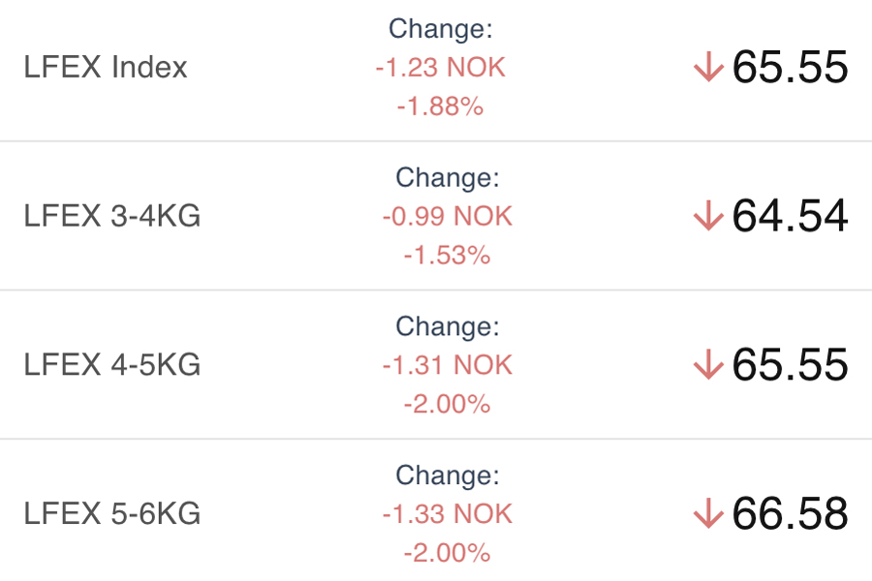Click the 65.55 price in the LFEX Index row
This screenshot has width=872, height=581.
click(x=790, y=68)
